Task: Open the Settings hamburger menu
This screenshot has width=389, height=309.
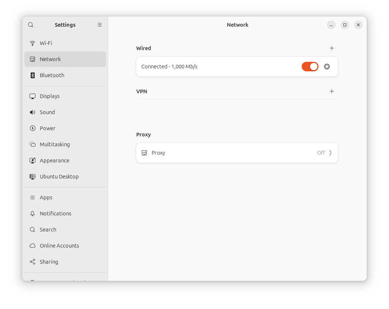Action: coord(100,25)
